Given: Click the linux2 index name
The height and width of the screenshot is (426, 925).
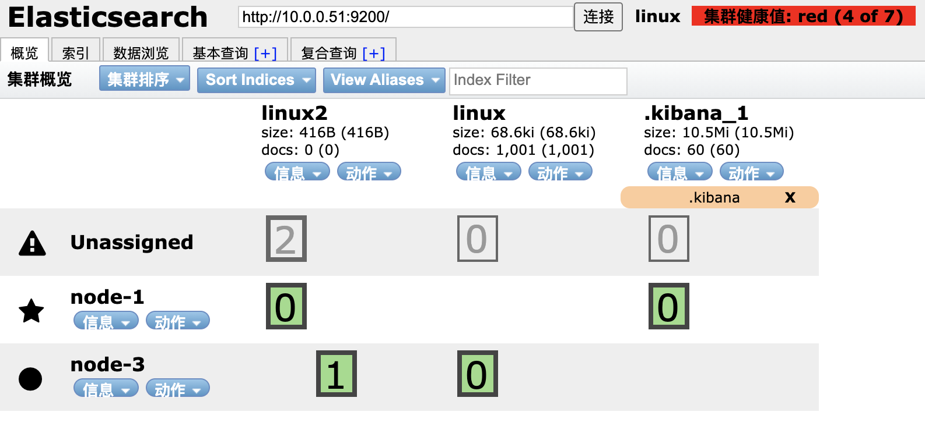Looking at the screenshot, I should click(295, 112).
